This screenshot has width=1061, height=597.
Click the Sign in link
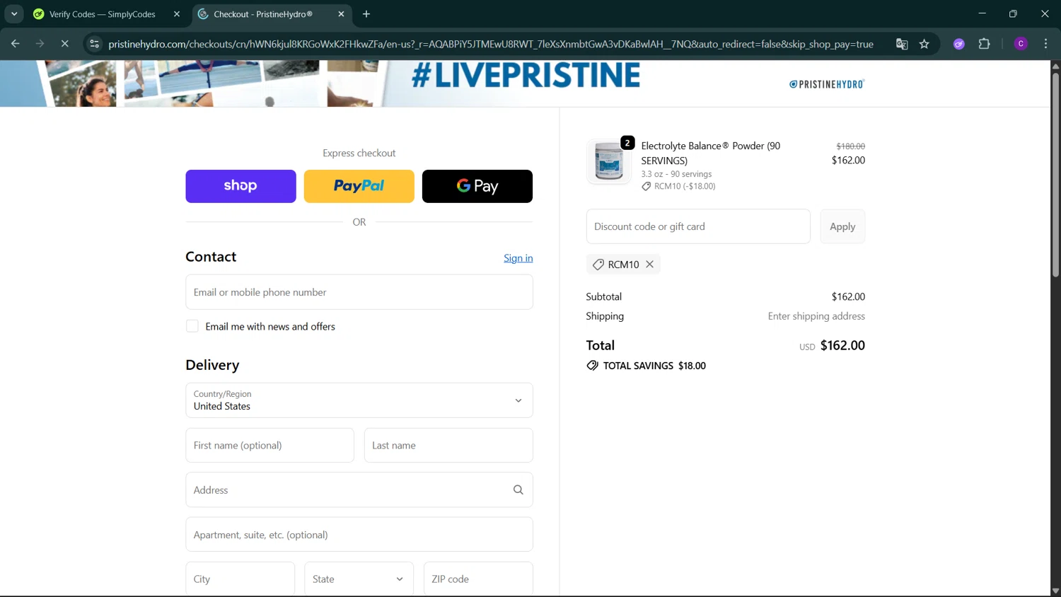click(518, 258)
